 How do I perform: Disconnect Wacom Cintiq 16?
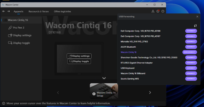coord(189,52)
